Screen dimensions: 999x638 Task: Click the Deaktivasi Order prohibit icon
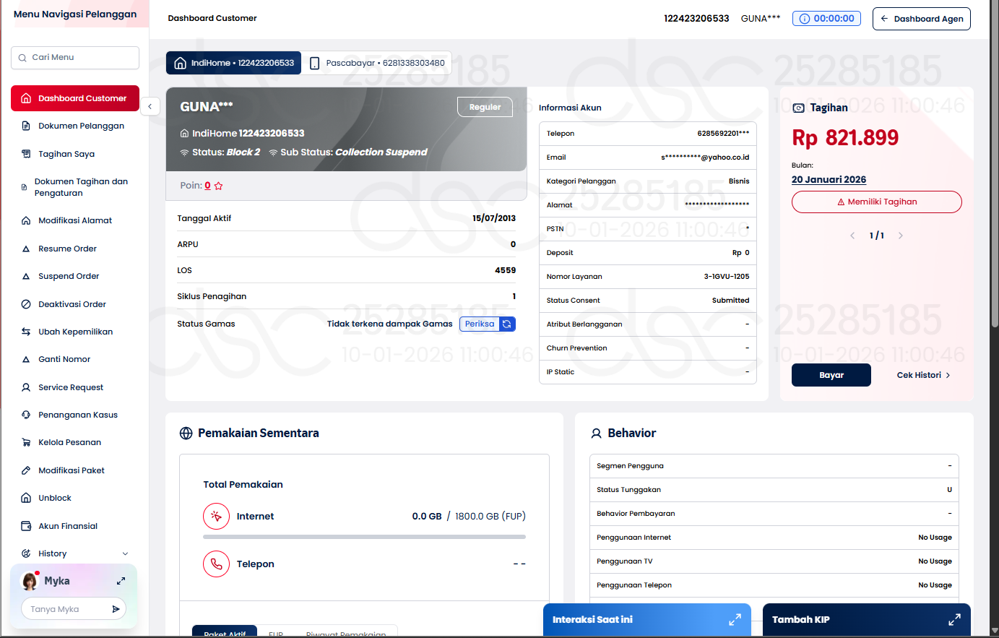(26, 304)
